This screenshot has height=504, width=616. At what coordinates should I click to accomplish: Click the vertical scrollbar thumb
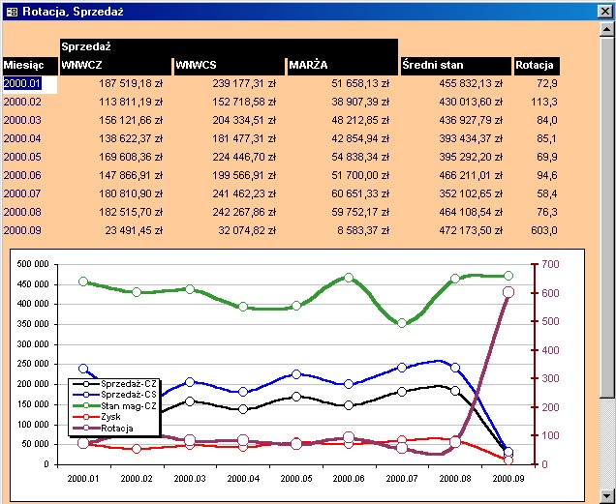607,217
